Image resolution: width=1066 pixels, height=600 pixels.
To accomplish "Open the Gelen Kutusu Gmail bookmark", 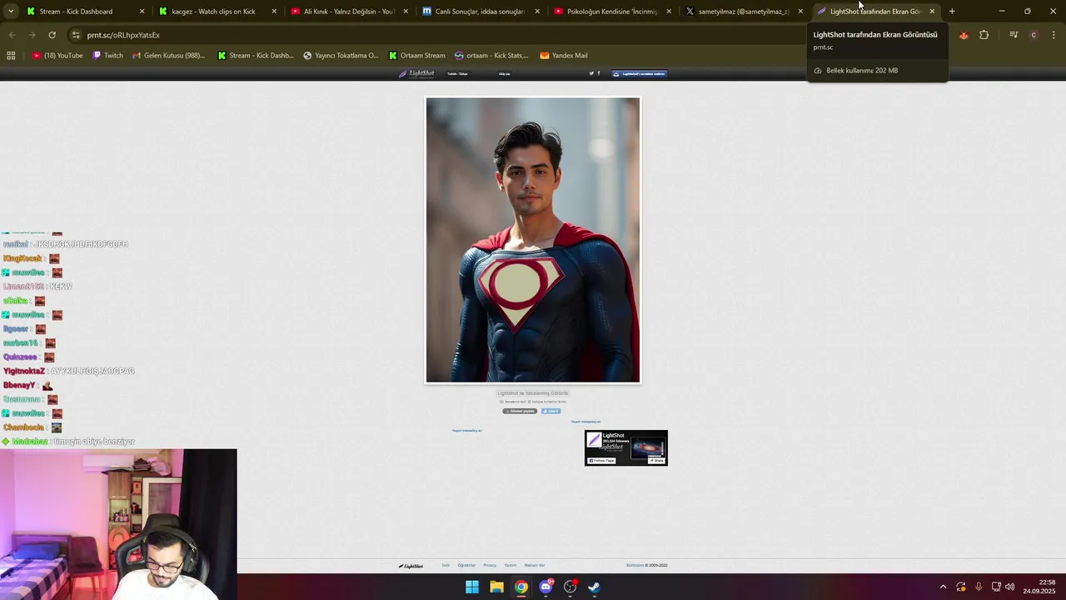I will pyautogui.click(x=168, y=55).
